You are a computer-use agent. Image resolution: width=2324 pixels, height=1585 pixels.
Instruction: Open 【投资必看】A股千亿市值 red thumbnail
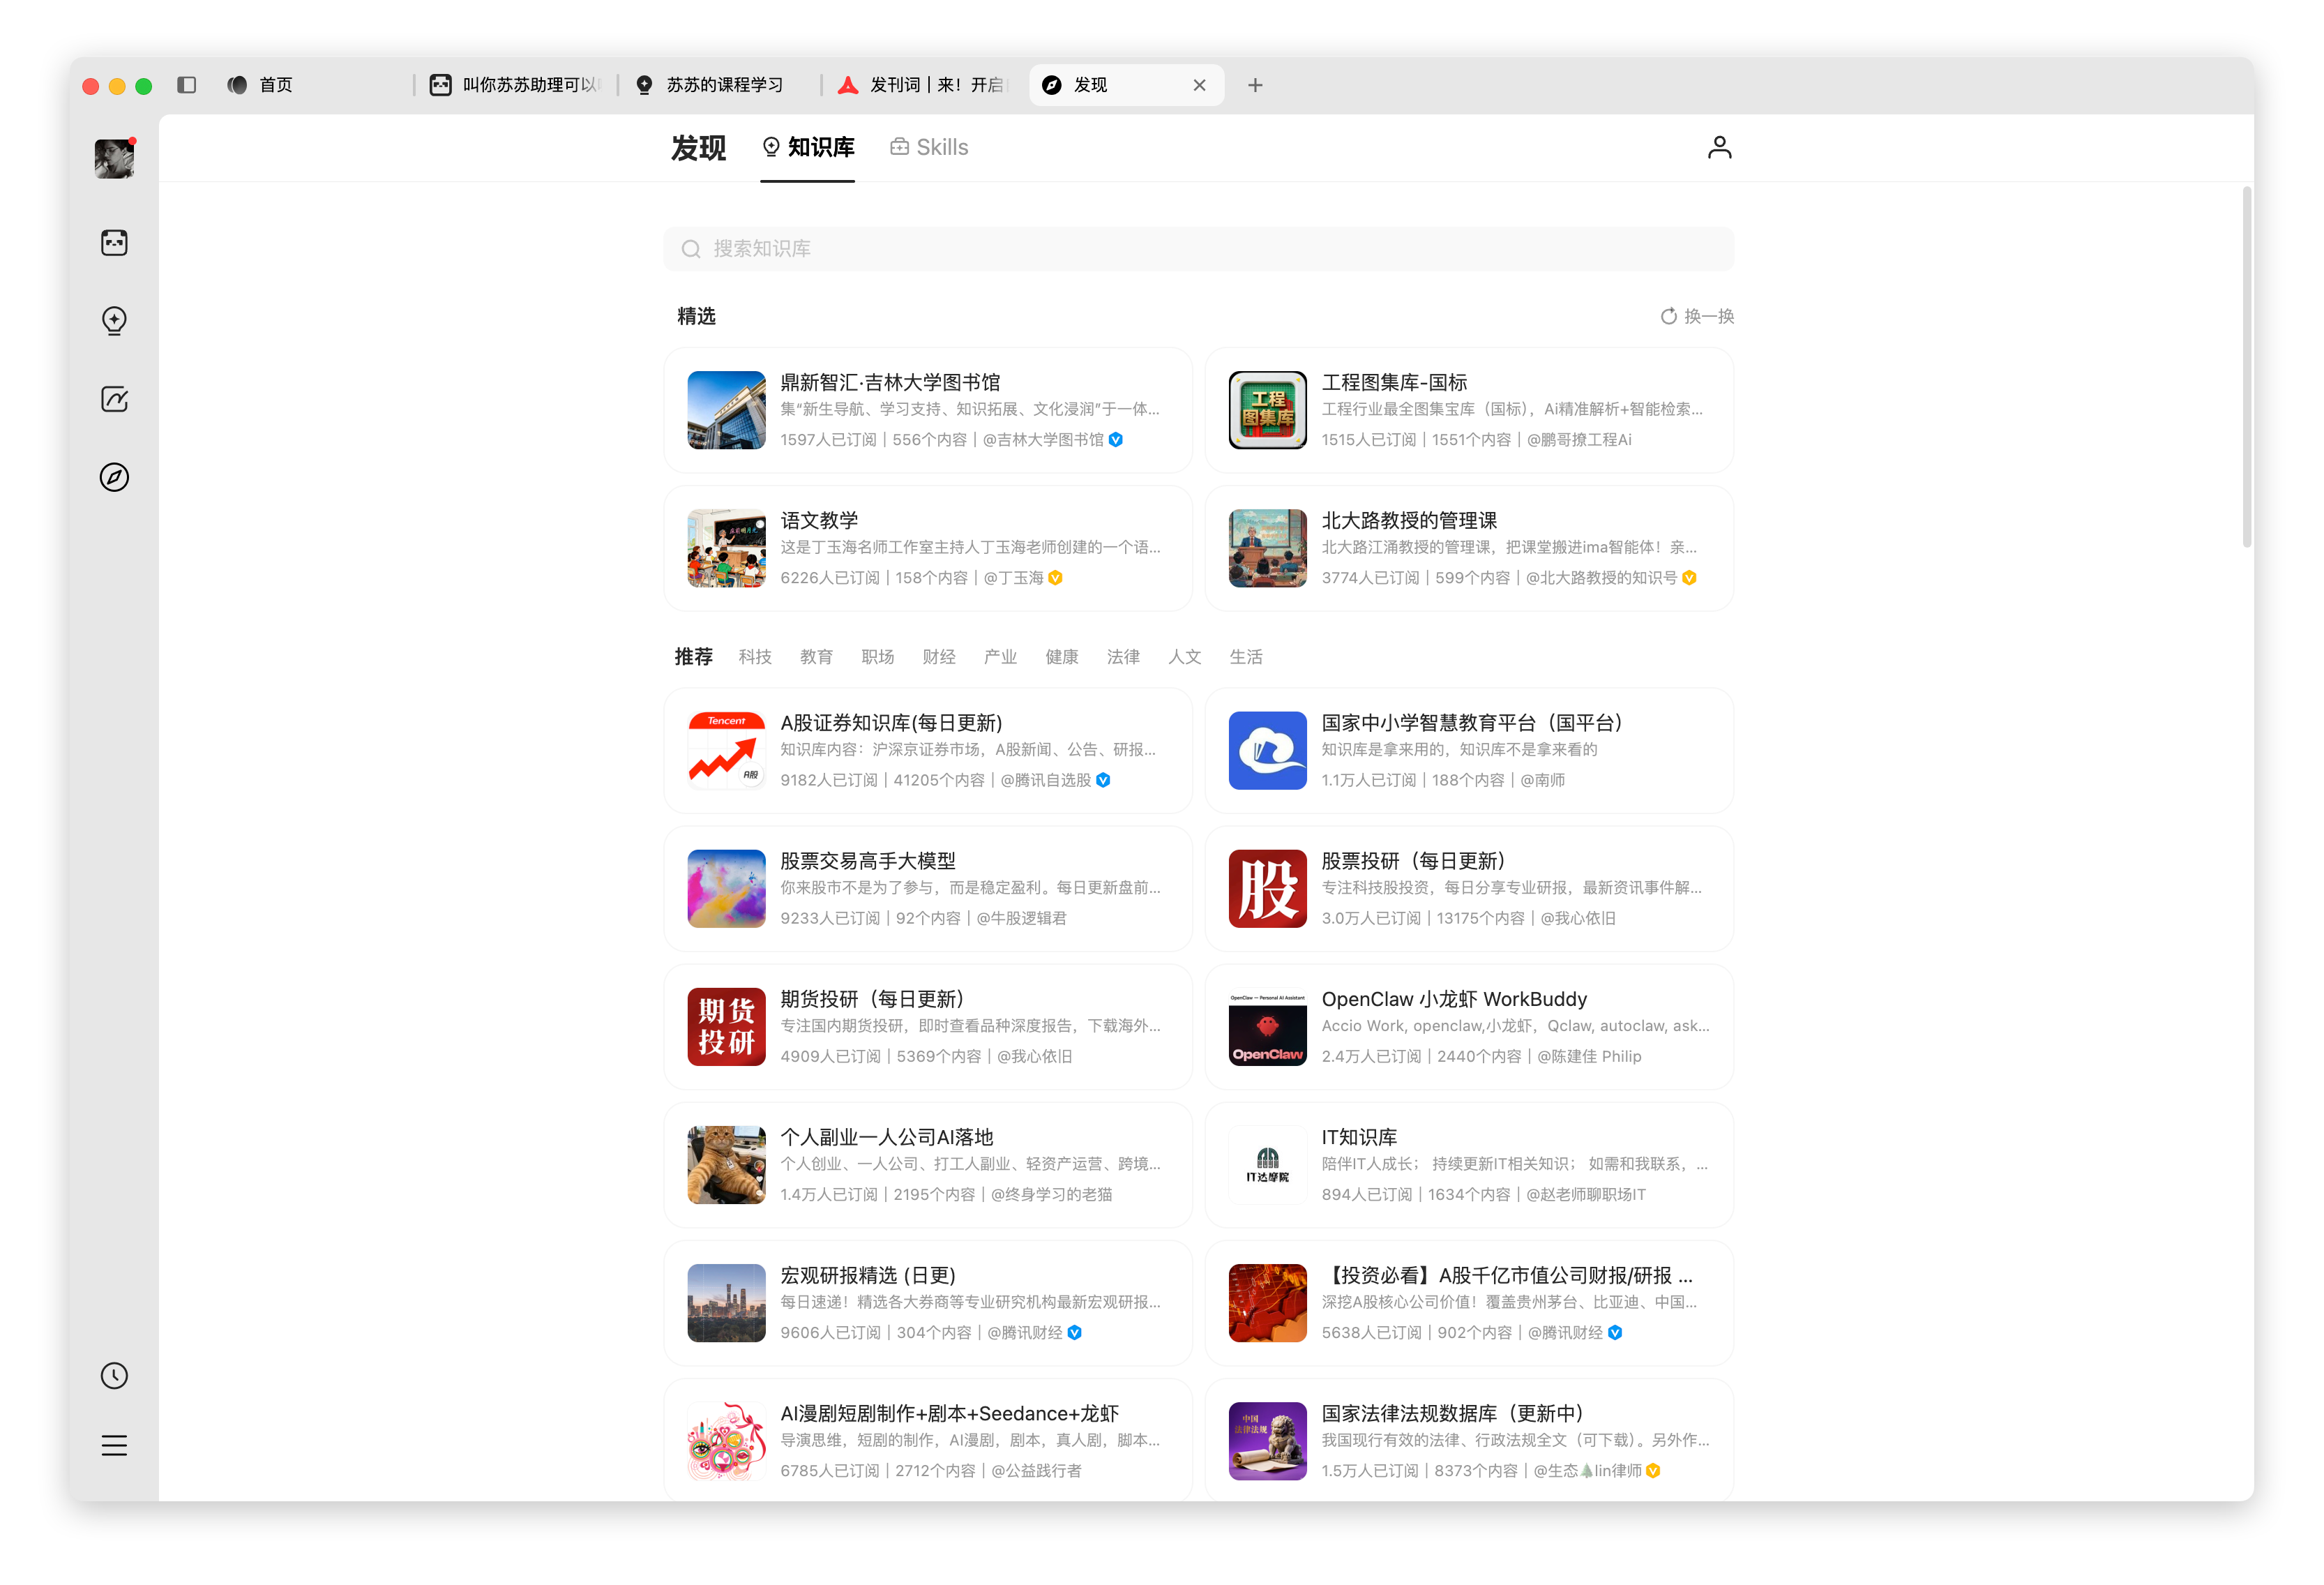point(1267,1302)
